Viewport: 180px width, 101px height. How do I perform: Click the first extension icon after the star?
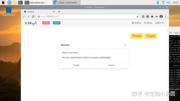tap(143, 17)
